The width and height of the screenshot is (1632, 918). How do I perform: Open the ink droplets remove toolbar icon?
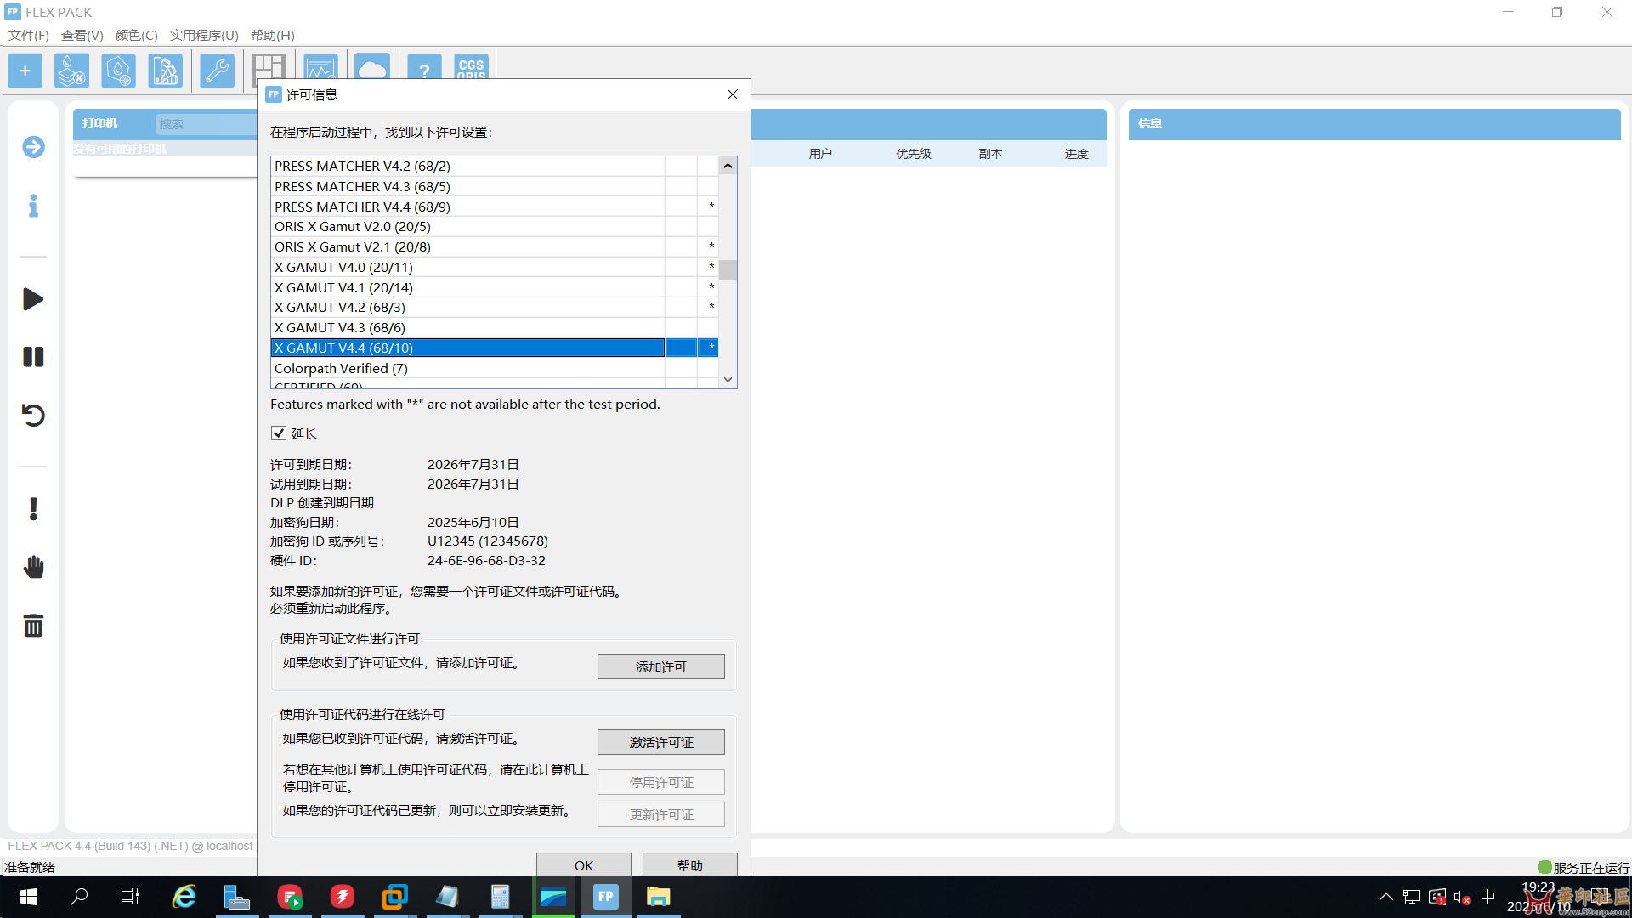pyautogui.click(x=71, y=71)
